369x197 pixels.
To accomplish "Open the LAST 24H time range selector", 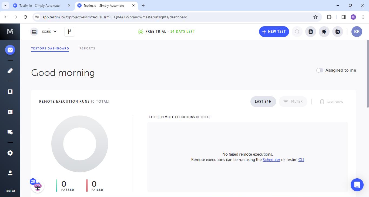I will point(263,102).
